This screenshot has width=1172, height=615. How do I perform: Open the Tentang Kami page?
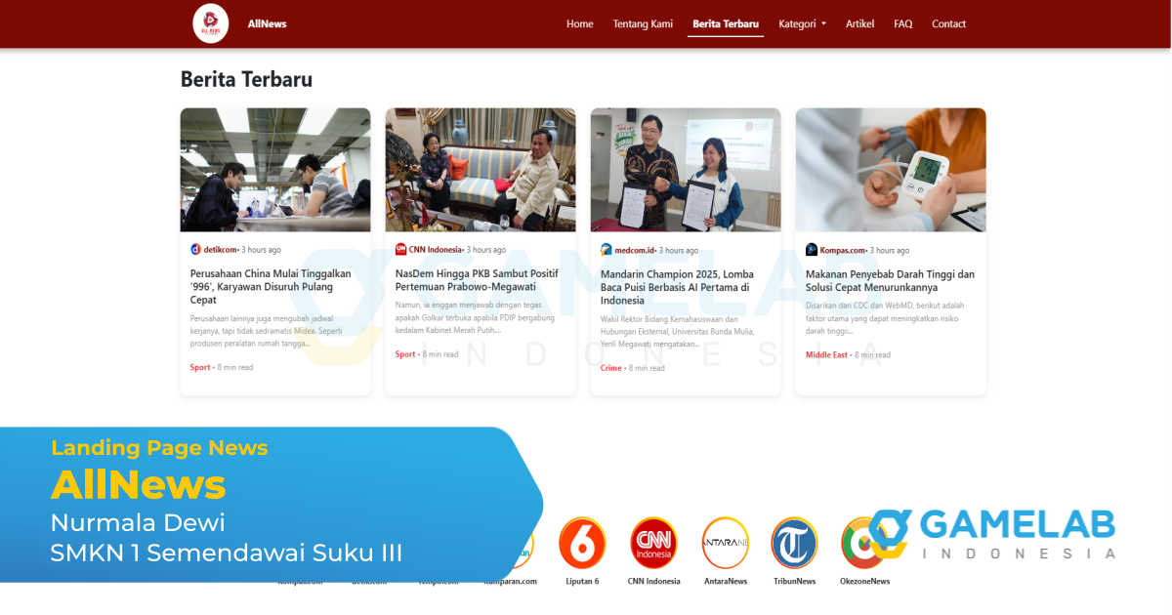click(x=643, y=23)
